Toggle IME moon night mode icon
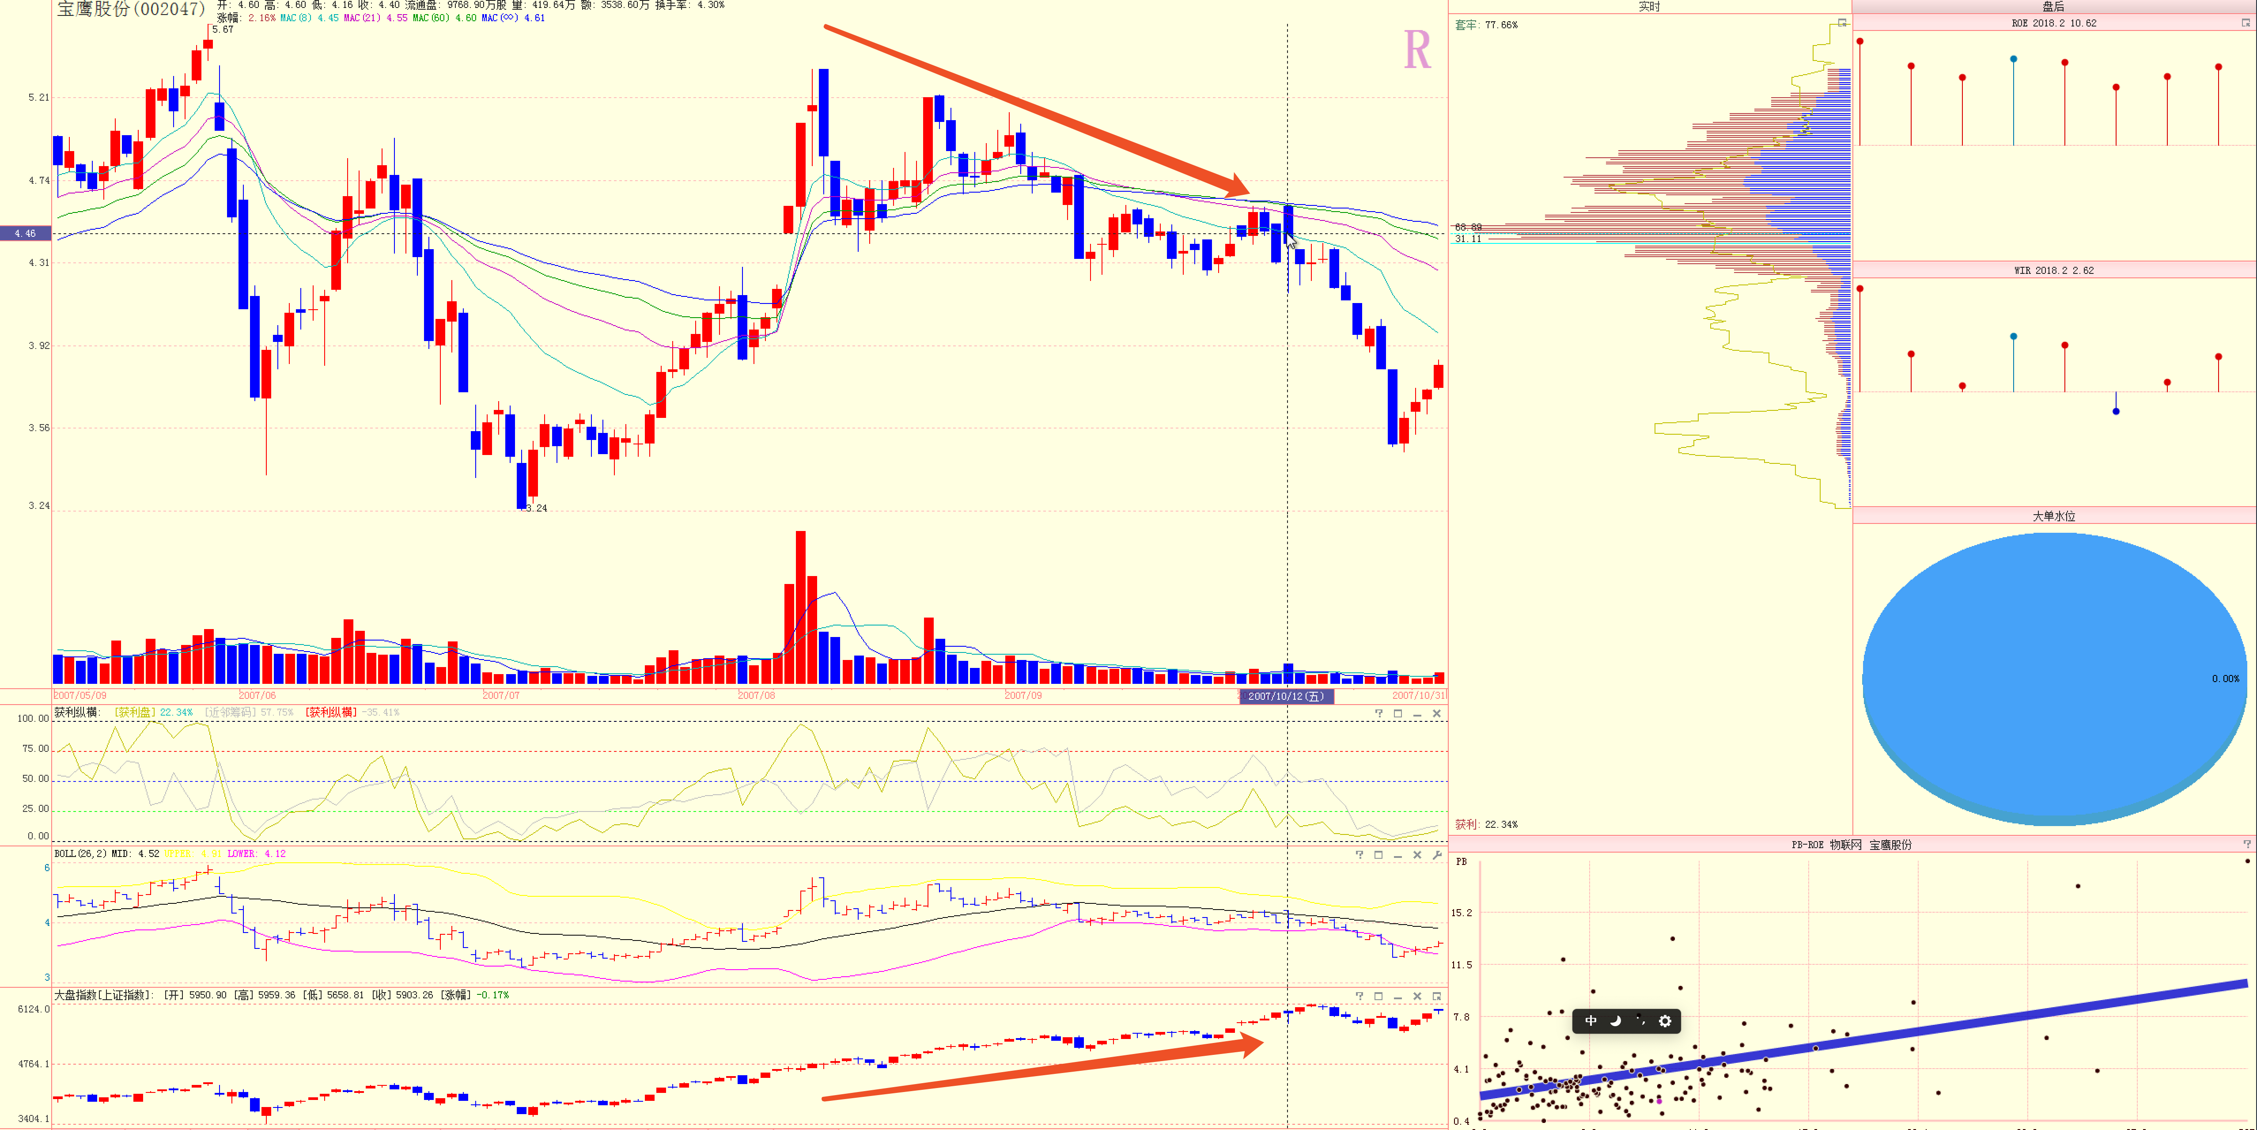The image size is (2257, 1130). pyautogui.click(x=1616, y=1020)
